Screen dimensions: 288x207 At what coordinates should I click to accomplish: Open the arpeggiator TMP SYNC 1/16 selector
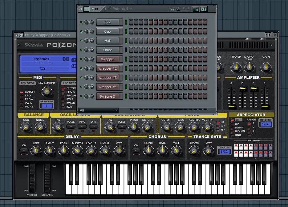click(266, 124)
